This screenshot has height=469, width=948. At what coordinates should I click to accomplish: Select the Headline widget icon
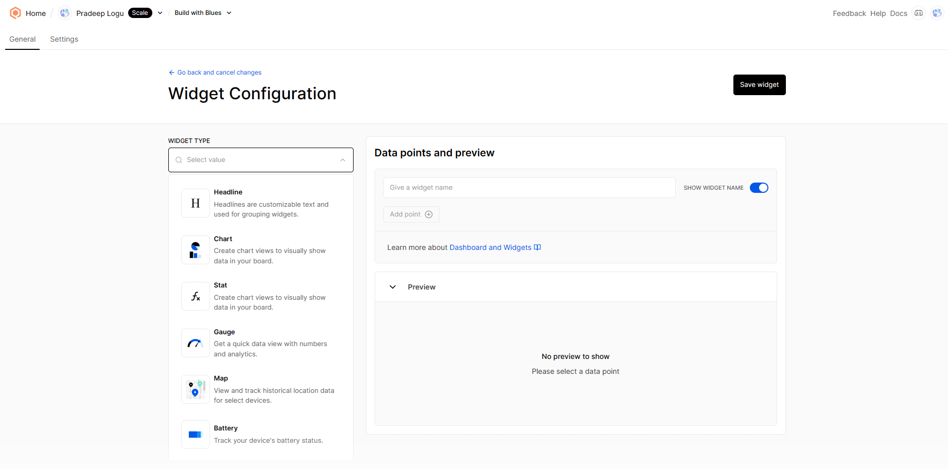tap(196, 203)
